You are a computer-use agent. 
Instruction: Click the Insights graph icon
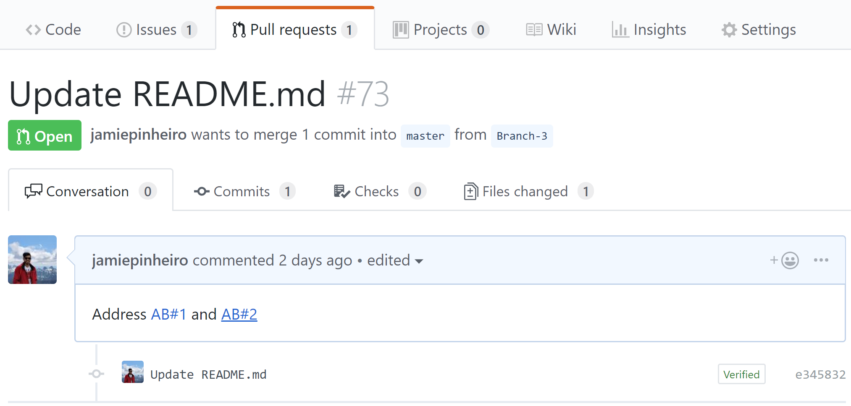coord(621,29)
